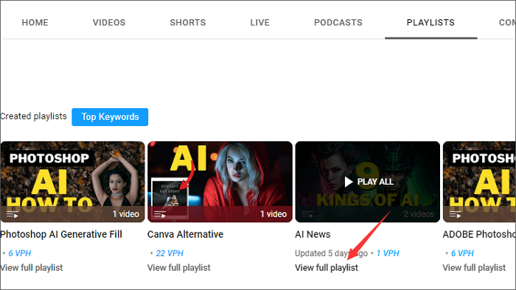View full playlist for Canva Alternative
Viewport: 516px width, 290px height.
tap(178, 268)
